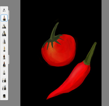The height and width of the screenshot is (106, 109).
Task: Select the highlighted Pencil brush
Action: 4,18
